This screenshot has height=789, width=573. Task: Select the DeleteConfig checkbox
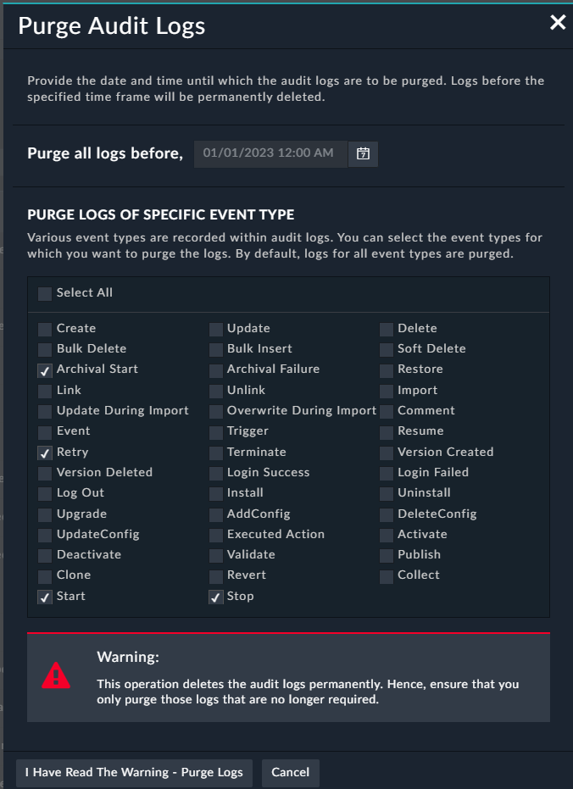386,514
